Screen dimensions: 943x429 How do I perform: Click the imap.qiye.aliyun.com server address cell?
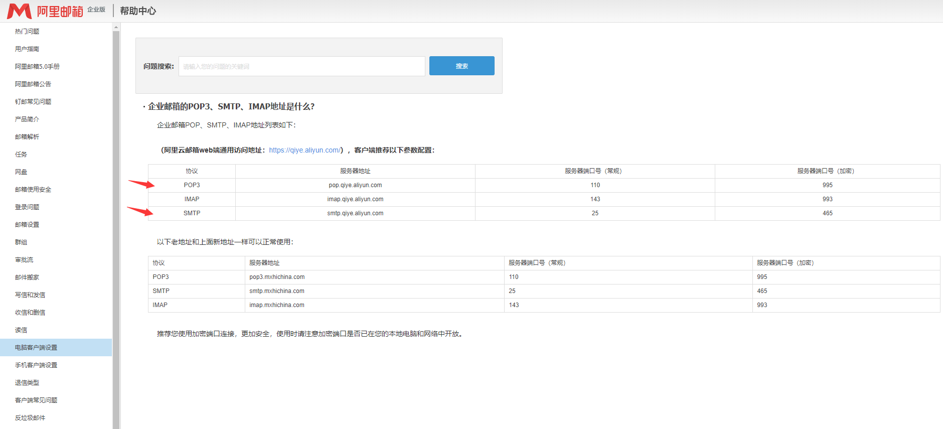pos(355,199)
